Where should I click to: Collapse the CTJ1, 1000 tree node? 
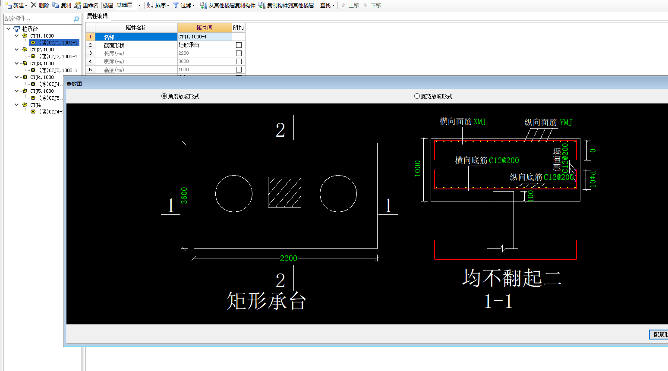(x=16, y=36)
